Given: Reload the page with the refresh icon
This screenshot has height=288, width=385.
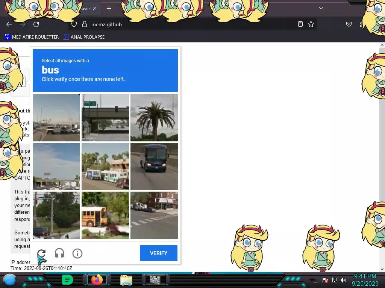Looking at the screenshot, I should click(x=36, y=24).
